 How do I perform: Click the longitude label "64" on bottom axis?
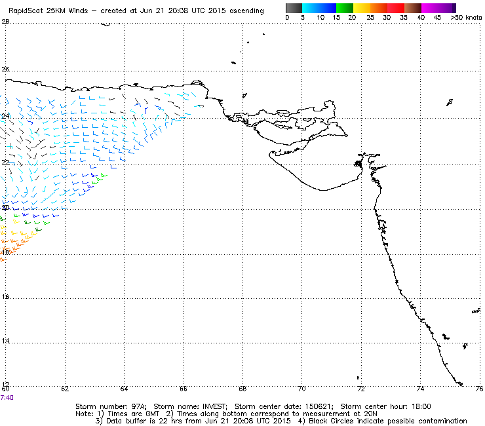coord(124,389)
